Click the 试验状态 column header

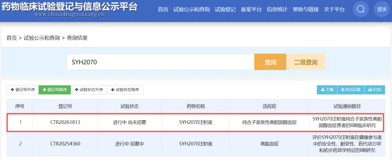coord(130,106)
